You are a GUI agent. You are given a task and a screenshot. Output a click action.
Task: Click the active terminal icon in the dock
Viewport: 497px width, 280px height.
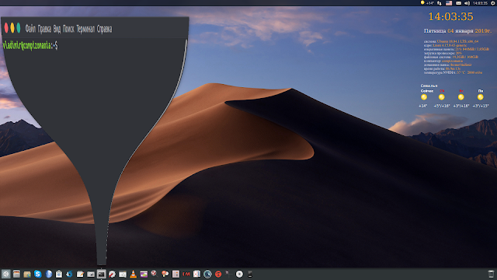click(x=102, y=274)
